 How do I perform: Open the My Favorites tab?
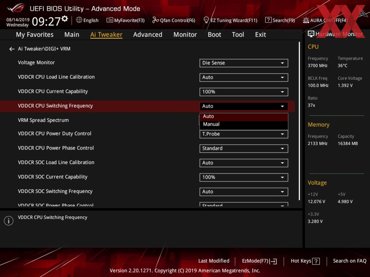pos(35,34)
